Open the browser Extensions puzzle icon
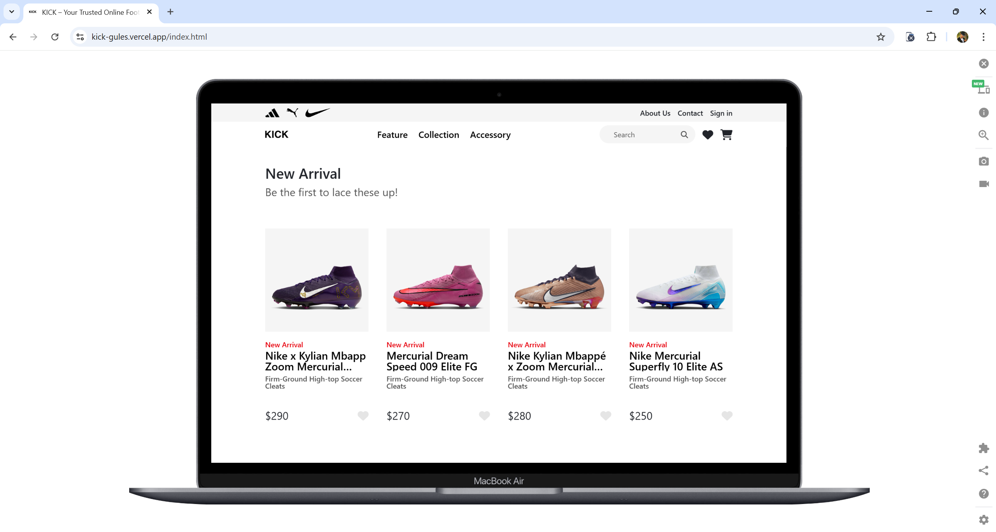Screen dimensions: 996x532 (x=931, y=37)
